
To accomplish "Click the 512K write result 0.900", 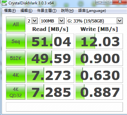I will pos(99,58).
